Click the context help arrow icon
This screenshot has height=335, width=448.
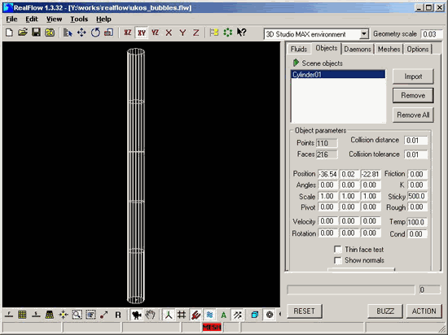[241, 33]
